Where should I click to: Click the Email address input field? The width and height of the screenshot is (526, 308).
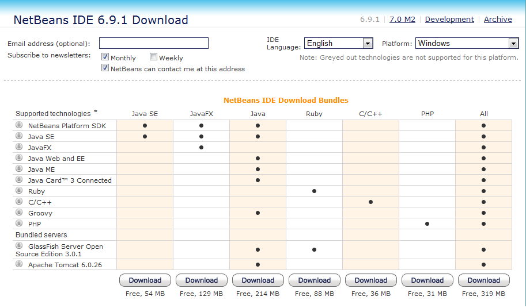[154, 43]
